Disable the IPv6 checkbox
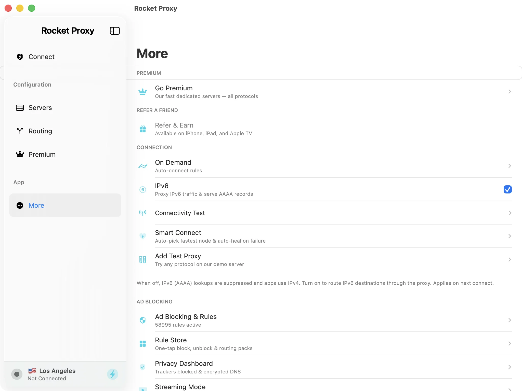522x391 pixels. 507,189
